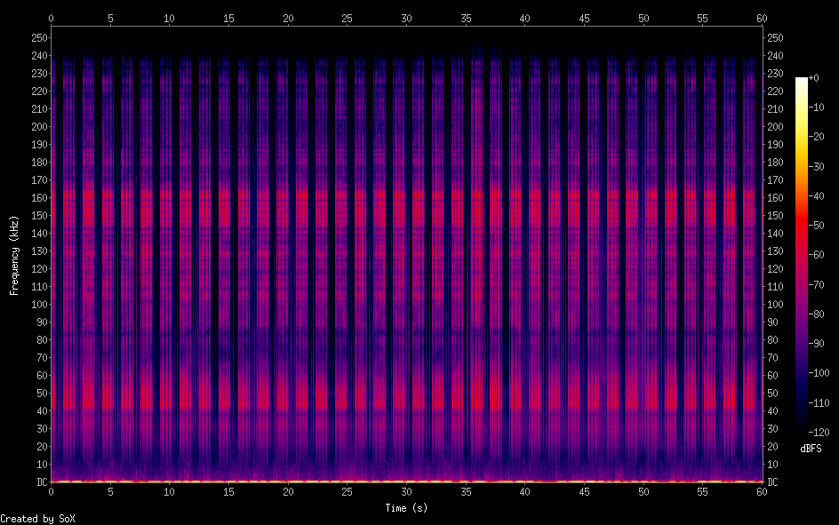Viewport: 839px width, 525px height.
Task: Click the 'dBFS' label under color scale
Action: [810, 449]
